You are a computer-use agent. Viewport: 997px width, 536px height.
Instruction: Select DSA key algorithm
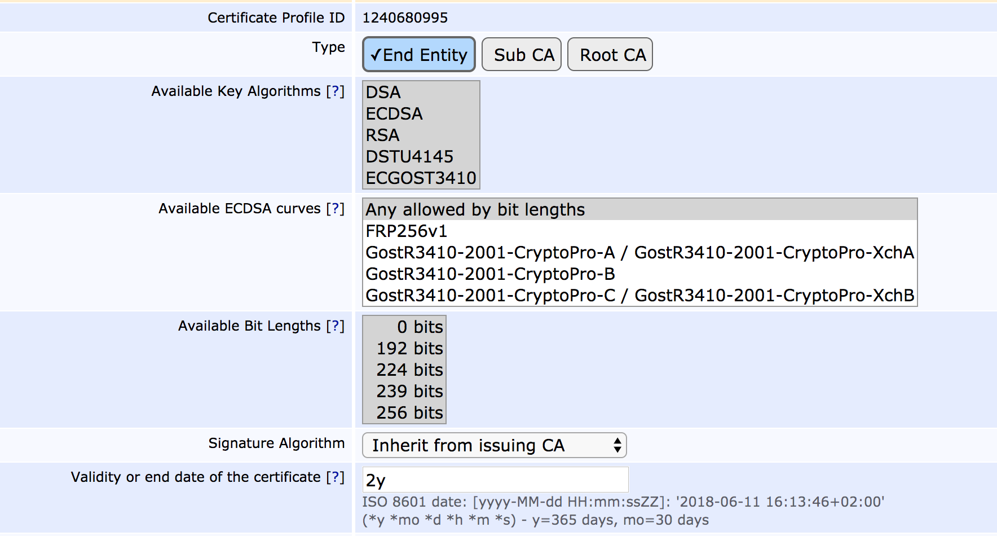pyautogui.click(x=421, y=93)
